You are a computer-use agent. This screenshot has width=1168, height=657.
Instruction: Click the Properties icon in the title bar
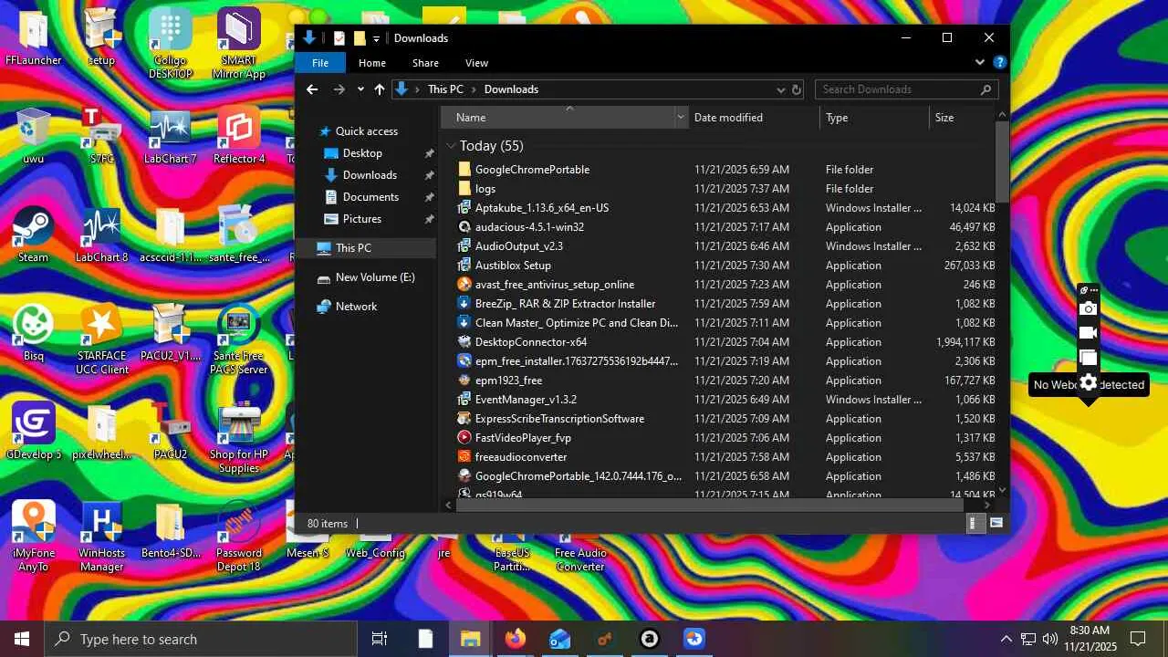339,38
